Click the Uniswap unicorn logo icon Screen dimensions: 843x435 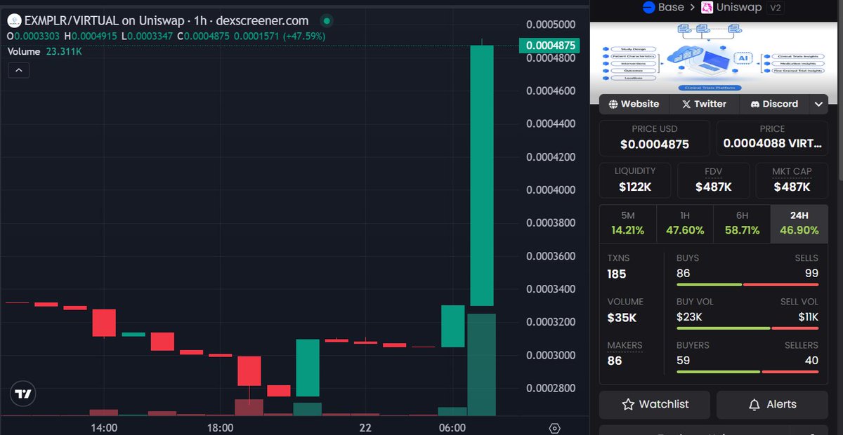point(706,7)
